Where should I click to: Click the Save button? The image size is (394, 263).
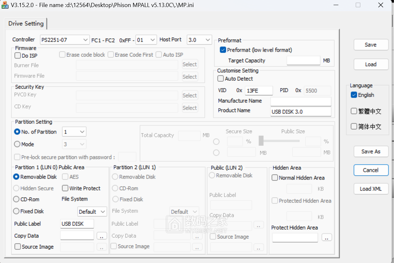pos(371,45)
